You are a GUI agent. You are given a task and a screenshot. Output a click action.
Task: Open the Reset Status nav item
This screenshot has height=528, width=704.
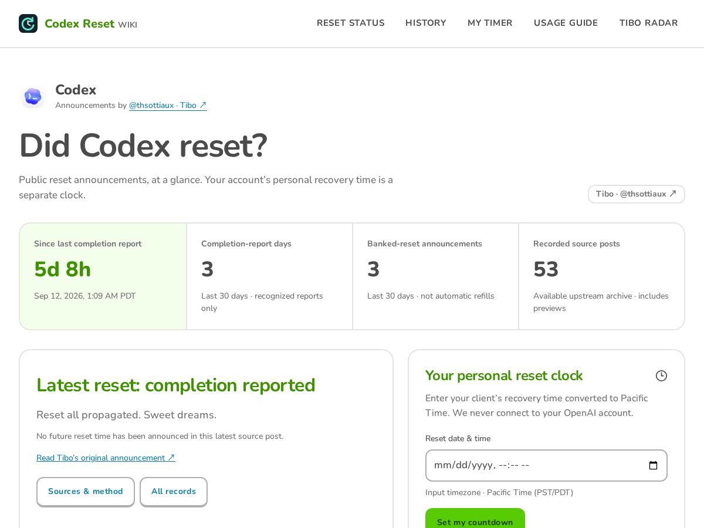click(x=351, y=23)
